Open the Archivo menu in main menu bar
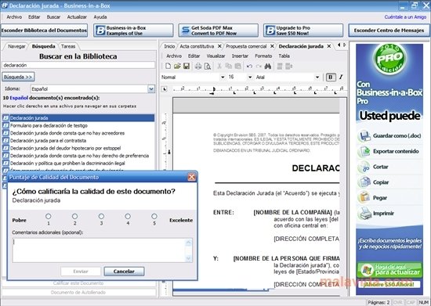Screen dimensions: 431x306 (x=14, y=17)
